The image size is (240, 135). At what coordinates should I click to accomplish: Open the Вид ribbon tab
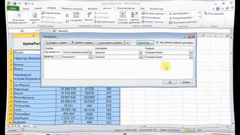(142, 9)
